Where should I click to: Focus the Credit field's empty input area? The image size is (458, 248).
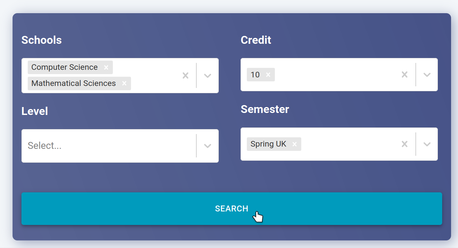click(x=336, y=75)
